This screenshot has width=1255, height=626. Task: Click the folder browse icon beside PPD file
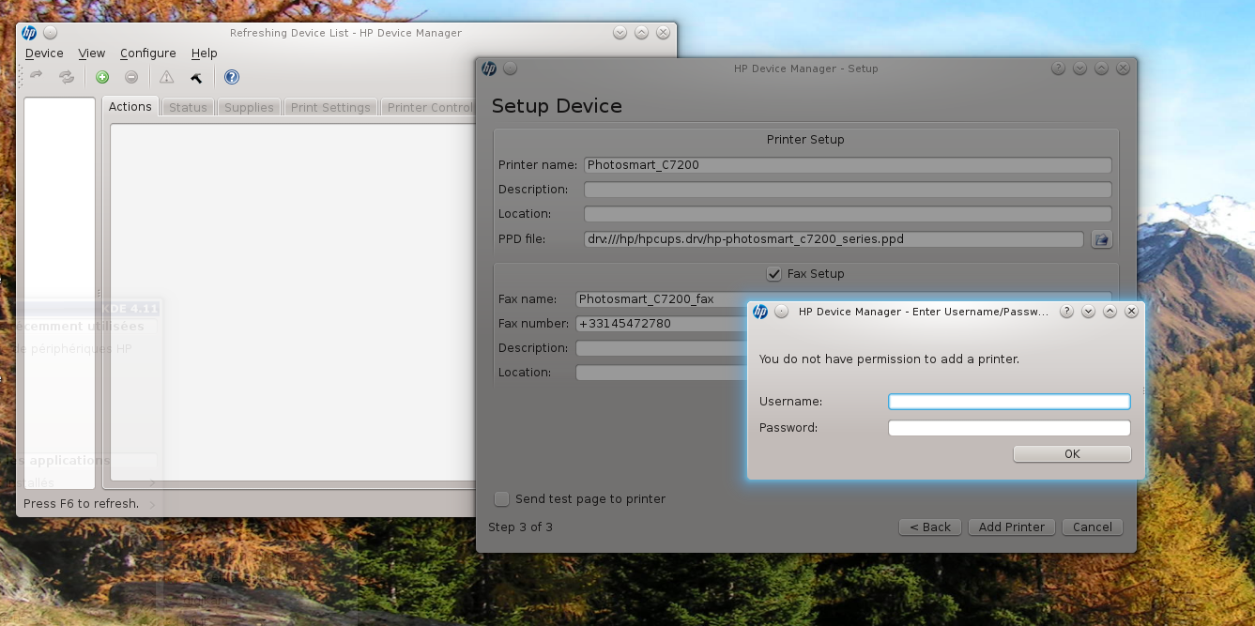coord(1102,239)
